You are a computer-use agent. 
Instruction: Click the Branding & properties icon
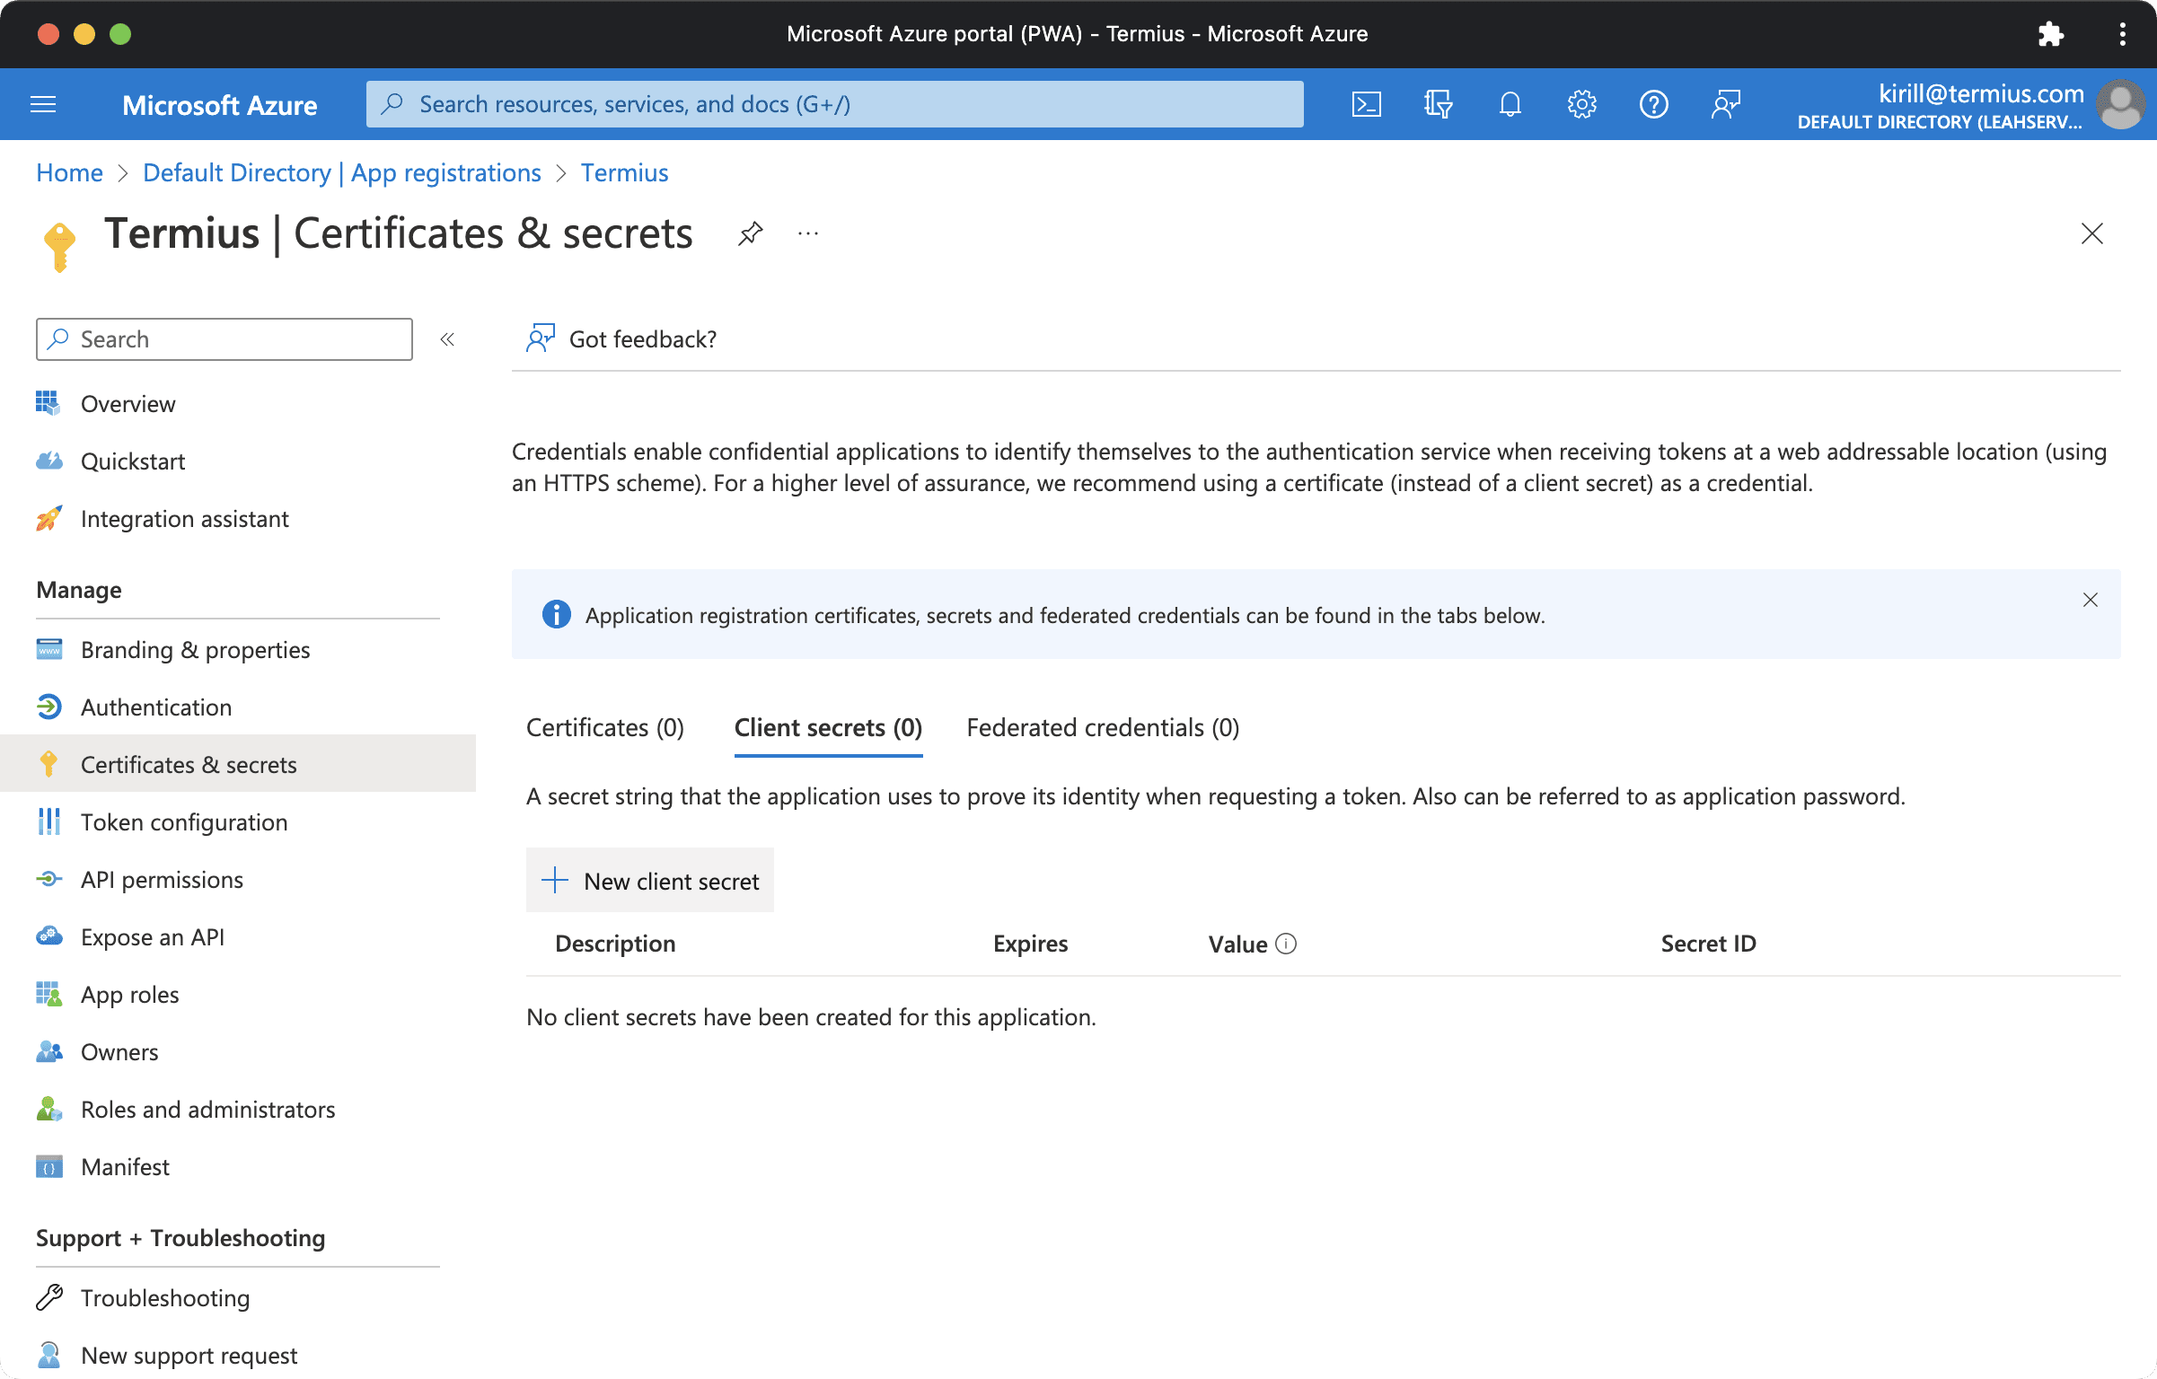(x=48, y=649)
